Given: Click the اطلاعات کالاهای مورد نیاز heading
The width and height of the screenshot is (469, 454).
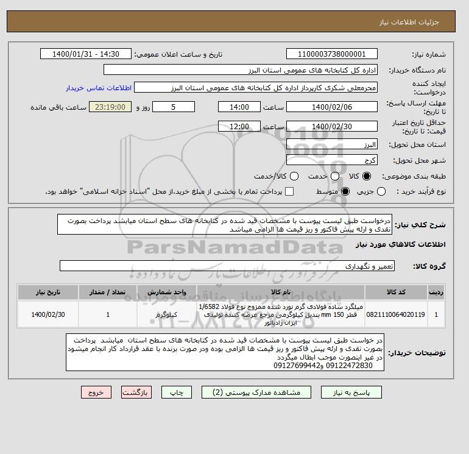Looking at the screenshot, I should 401,244.
